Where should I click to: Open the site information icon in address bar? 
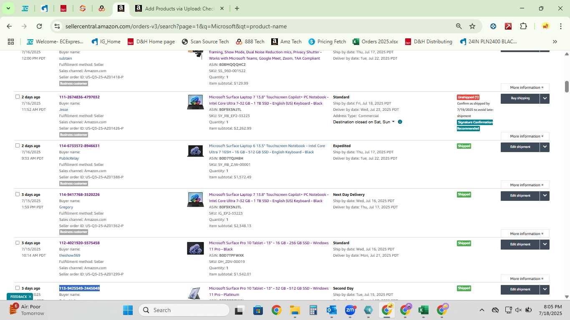(x=57, y=26)
